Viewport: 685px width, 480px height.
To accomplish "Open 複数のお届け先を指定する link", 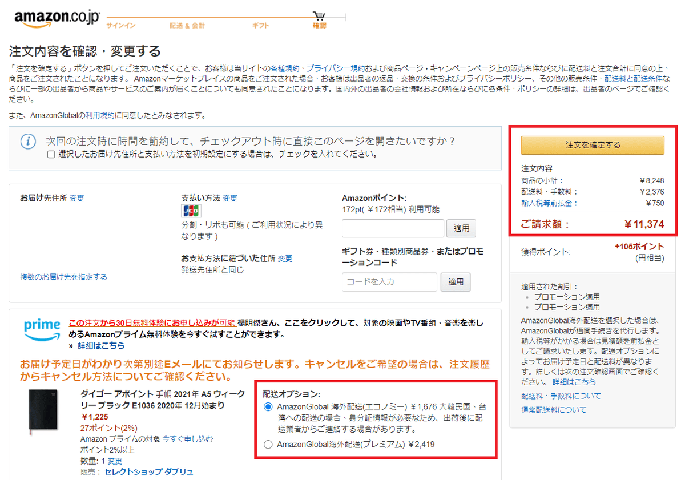I will [x=63, y=277].
